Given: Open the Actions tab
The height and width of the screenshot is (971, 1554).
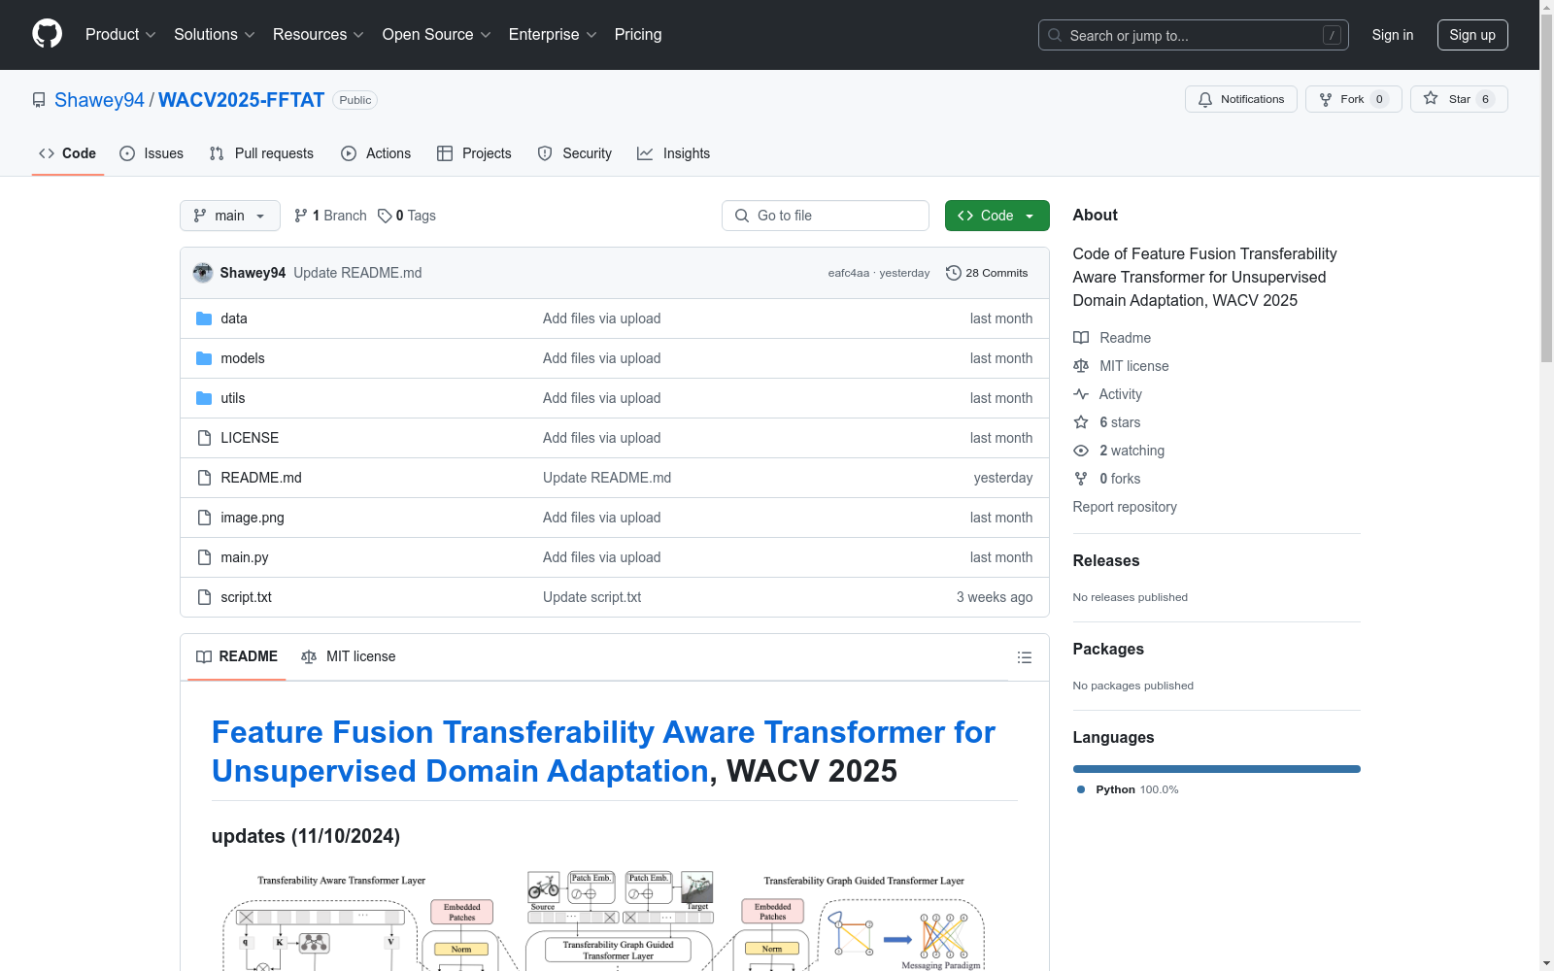Looking at the screenshot, I should (376, 153).
